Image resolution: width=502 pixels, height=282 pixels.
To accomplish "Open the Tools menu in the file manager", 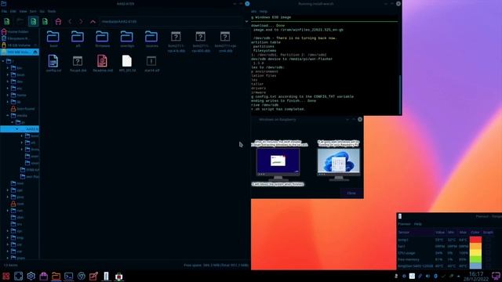I will coord(52,11).
